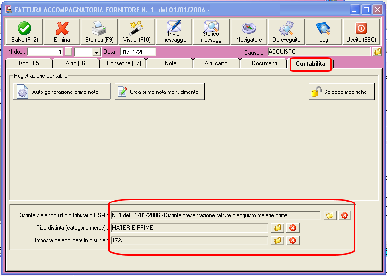Show Op.eseguite executed operations

click(286, 32)
